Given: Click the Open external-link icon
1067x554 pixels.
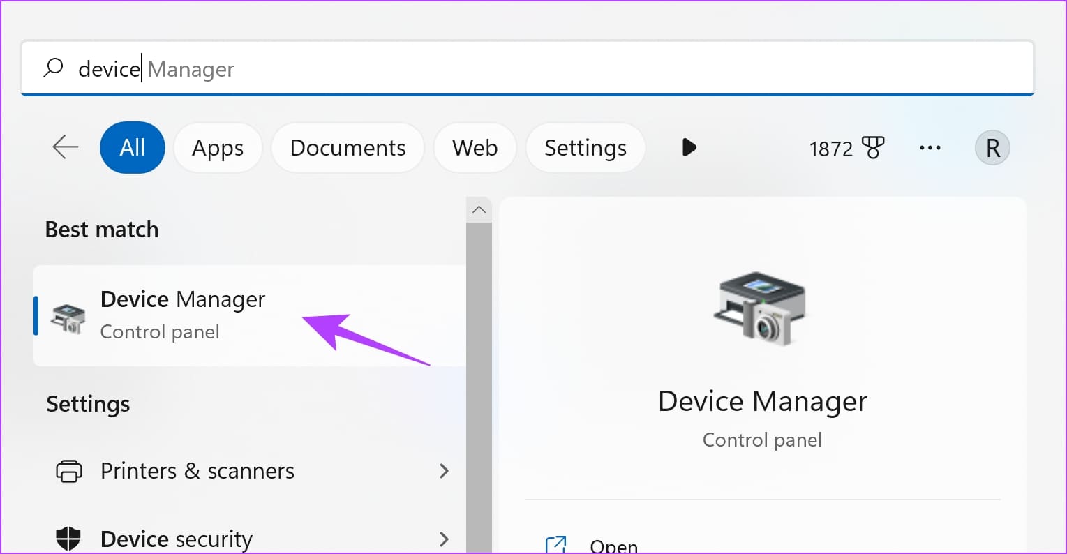Looking at the screenshot, I should pos(556,544).
